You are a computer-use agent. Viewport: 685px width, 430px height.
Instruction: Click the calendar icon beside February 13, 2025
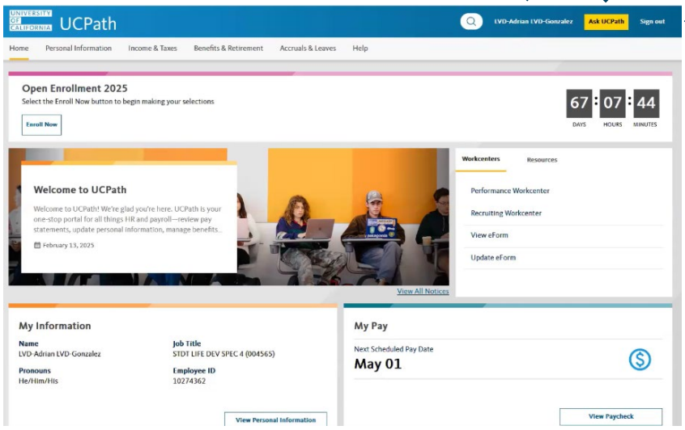37,245
